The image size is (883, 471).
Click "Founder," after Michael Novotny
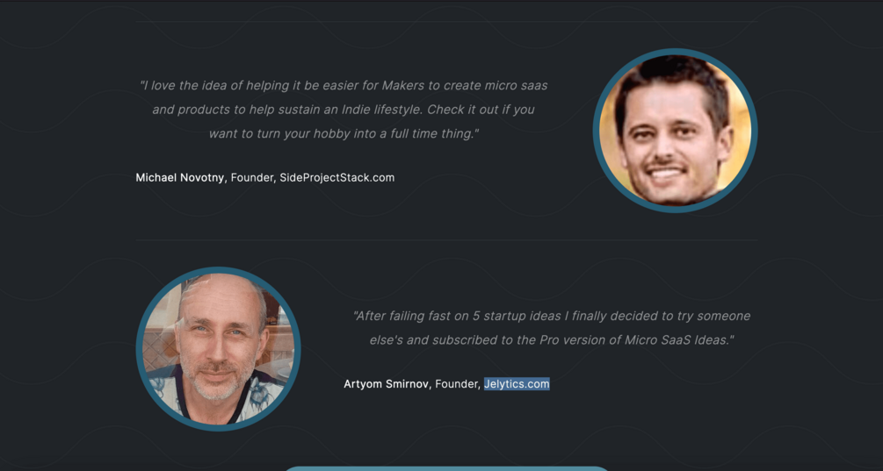(252, 177)
